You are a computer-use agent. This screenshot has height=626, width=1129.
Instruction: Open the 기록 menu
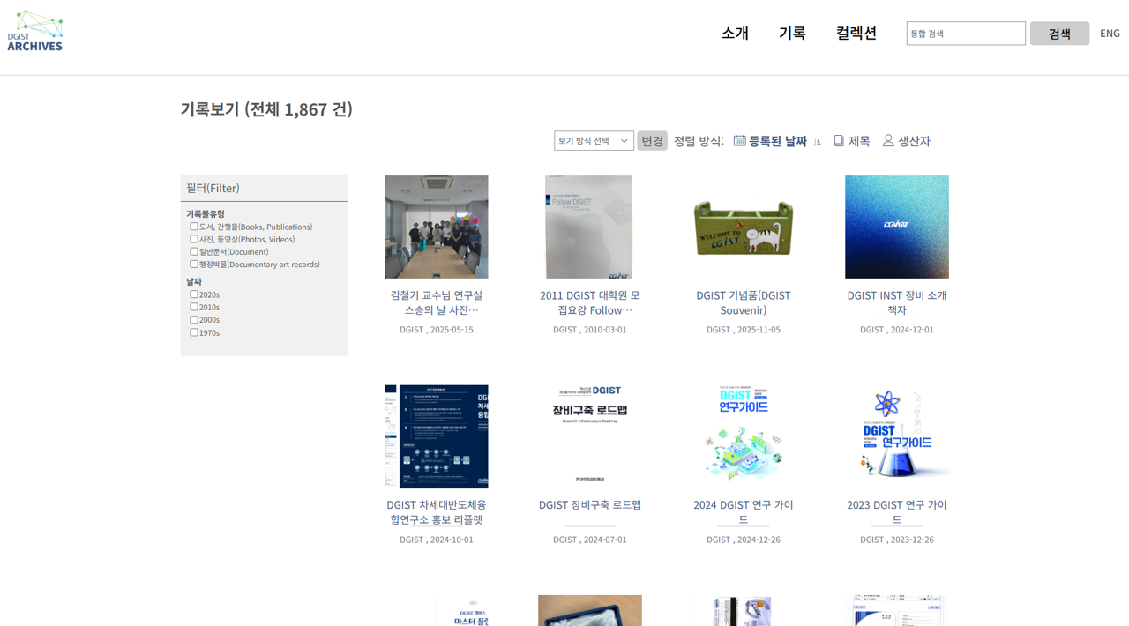point(792,33)
